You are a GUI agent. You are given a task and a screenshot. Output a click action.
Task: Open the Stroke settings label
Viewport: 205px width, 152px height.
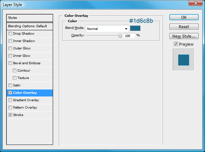[18, 115]
